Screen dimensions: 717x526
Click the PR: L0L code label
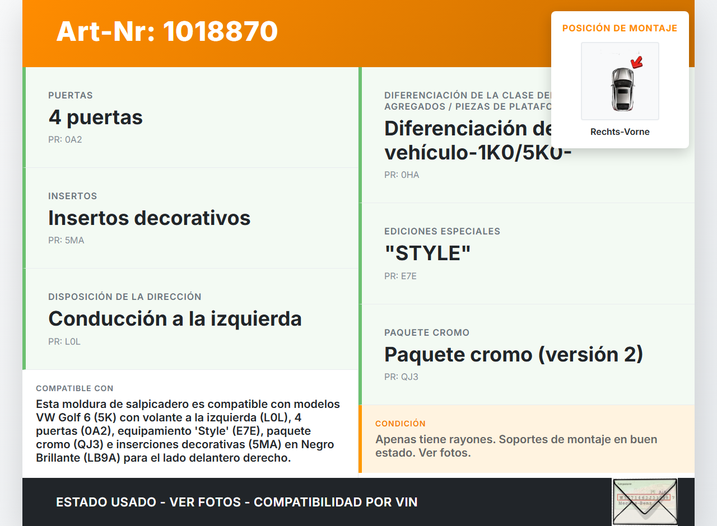click(x=64, y=341)
